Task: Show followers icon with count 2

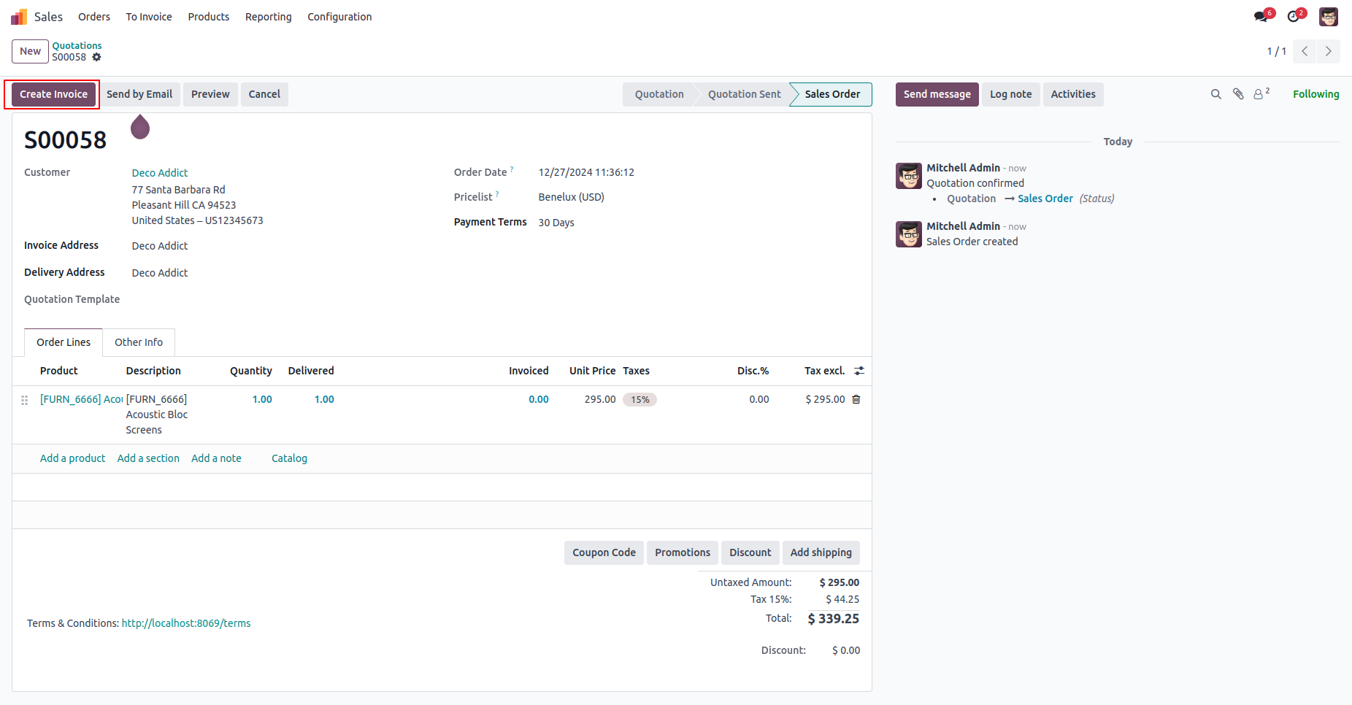Action: coord(1261,93)
